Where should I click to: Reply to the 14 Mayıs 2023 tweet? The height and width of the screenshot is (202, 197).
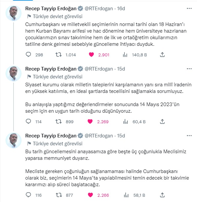pyautogui.click(x=28, y=121)
